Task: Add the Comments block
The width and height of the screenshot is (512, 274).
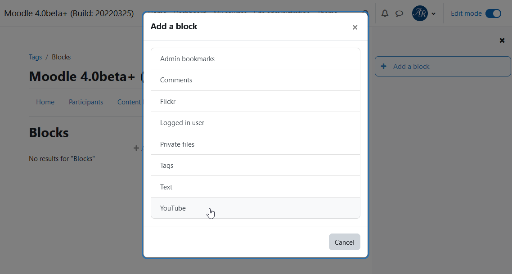Action: tap(256, 80)
